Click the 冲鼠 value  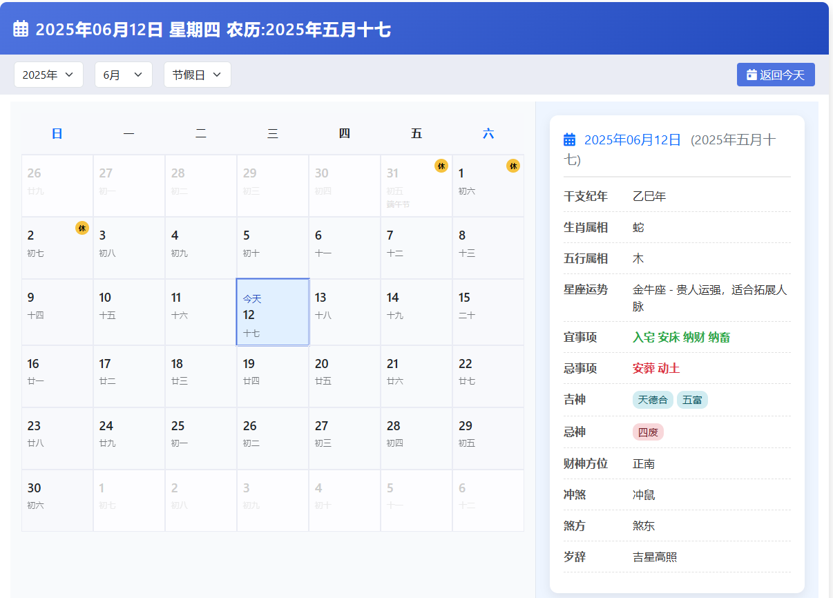[x=644, y=495]
